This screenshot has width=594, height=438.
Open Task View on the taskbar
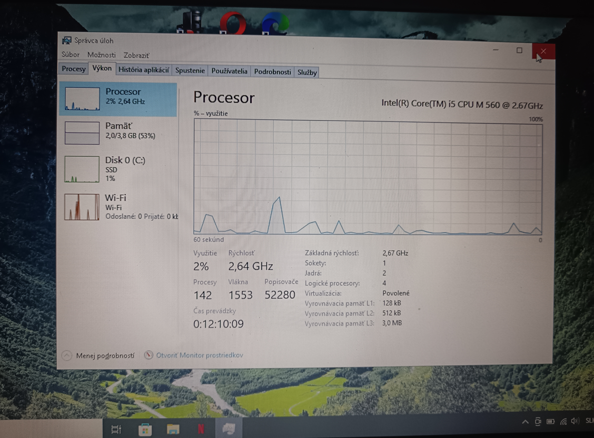pos(116,429)
